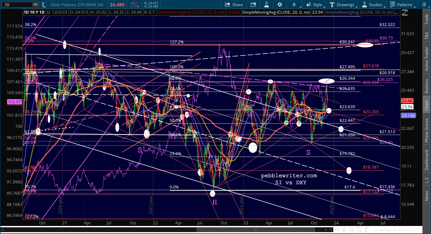The height and width of the screenshot is (234, 431).
Task: Click the scrollbar left arrow
Action: tap(3, 230)
